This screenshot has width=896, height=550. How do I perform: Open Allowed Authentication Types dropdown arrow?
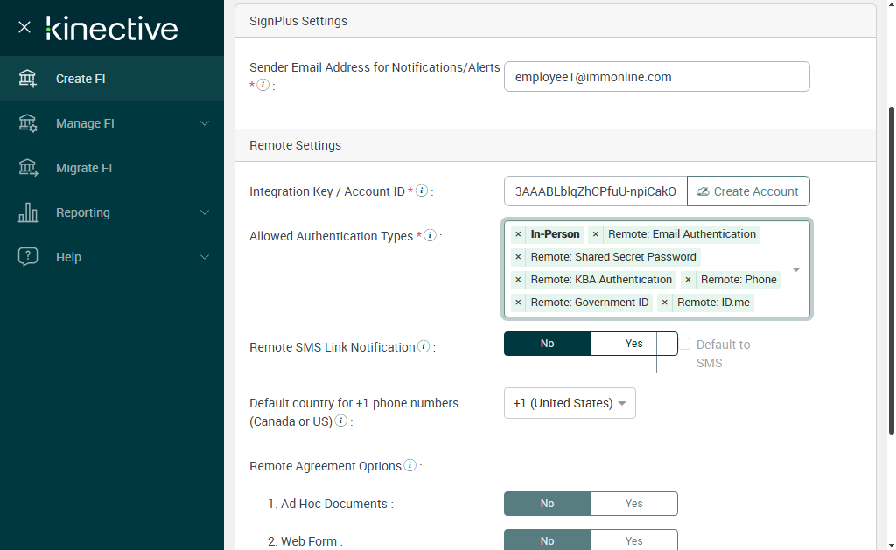[x=796, y=269]
